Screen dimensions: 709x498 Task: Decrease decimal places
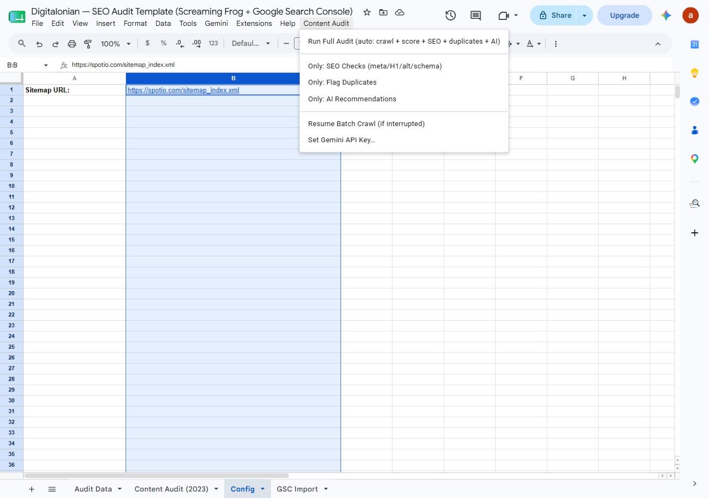click(180, 44)
